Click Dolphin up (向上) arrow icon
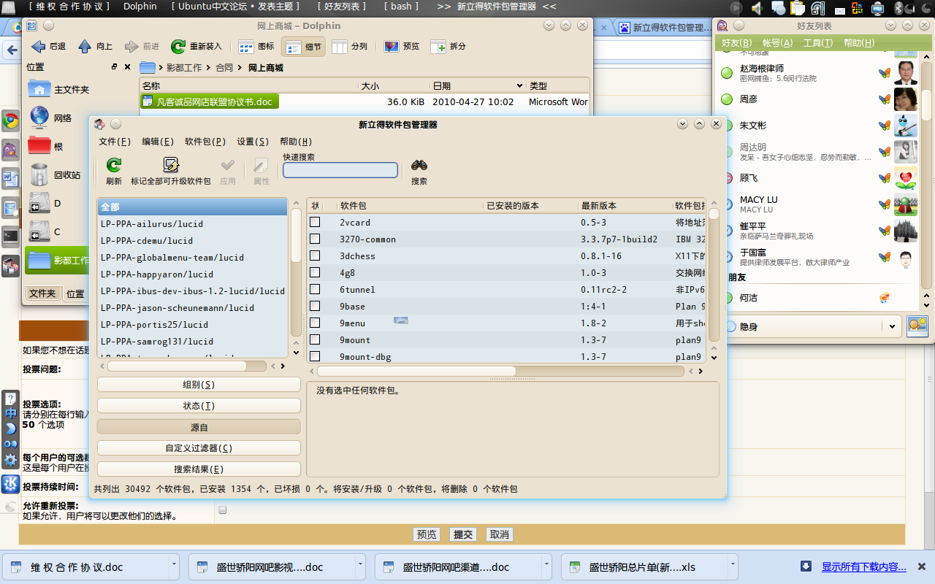This screenshot has height=584, width=935. coord(85,46)
